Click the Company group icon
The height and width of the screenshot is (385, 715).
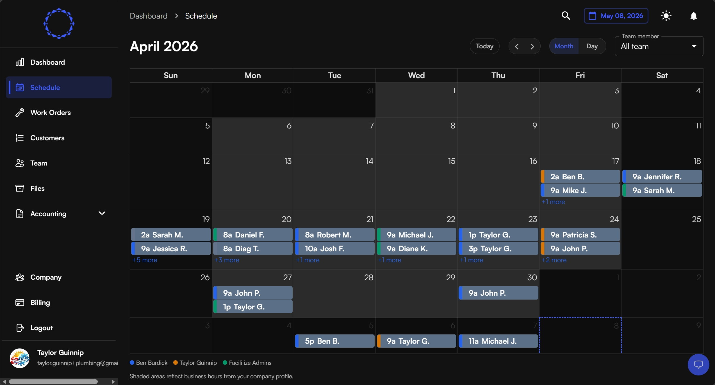pos(20,277)
